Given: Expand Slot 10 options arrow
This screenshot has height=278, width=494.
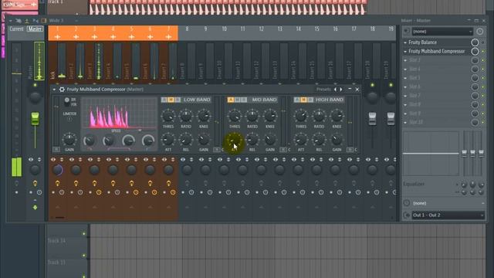Looking at the screenshot, I should click(x=405, y=122).
